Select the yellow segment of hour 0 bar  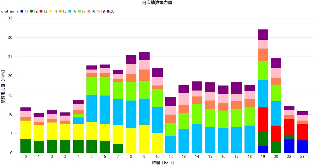[26, 130]
